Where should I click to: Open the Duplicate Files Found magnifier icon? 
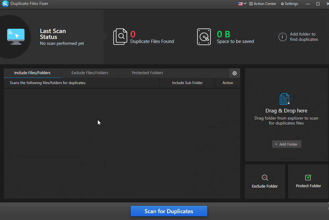(x=120, y=36)
